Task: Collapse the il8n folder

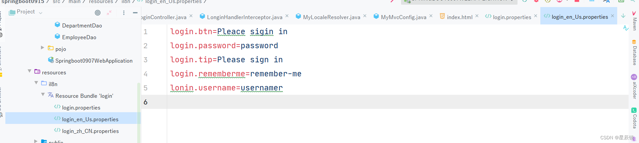Action: (36, 83)
